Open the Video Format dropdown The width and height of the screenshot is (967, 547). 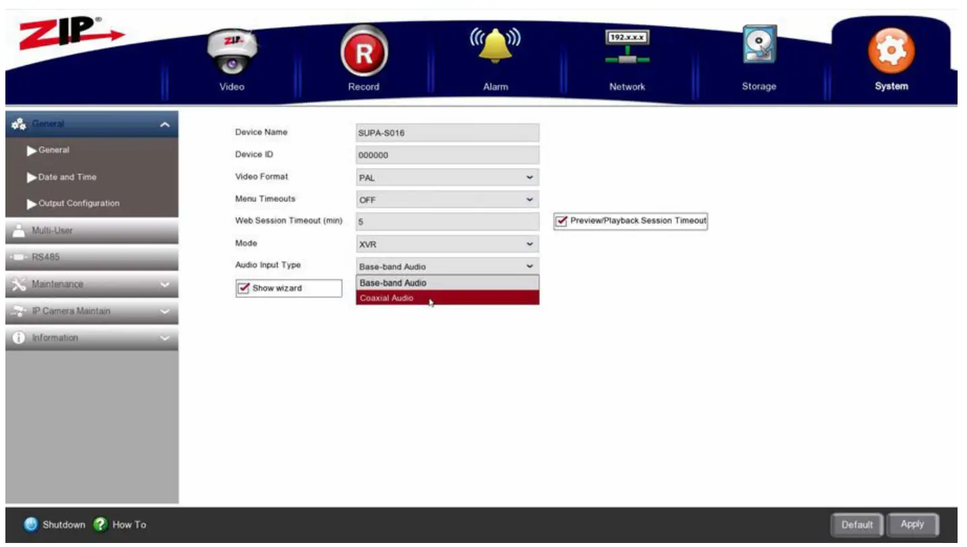point(447,178)
